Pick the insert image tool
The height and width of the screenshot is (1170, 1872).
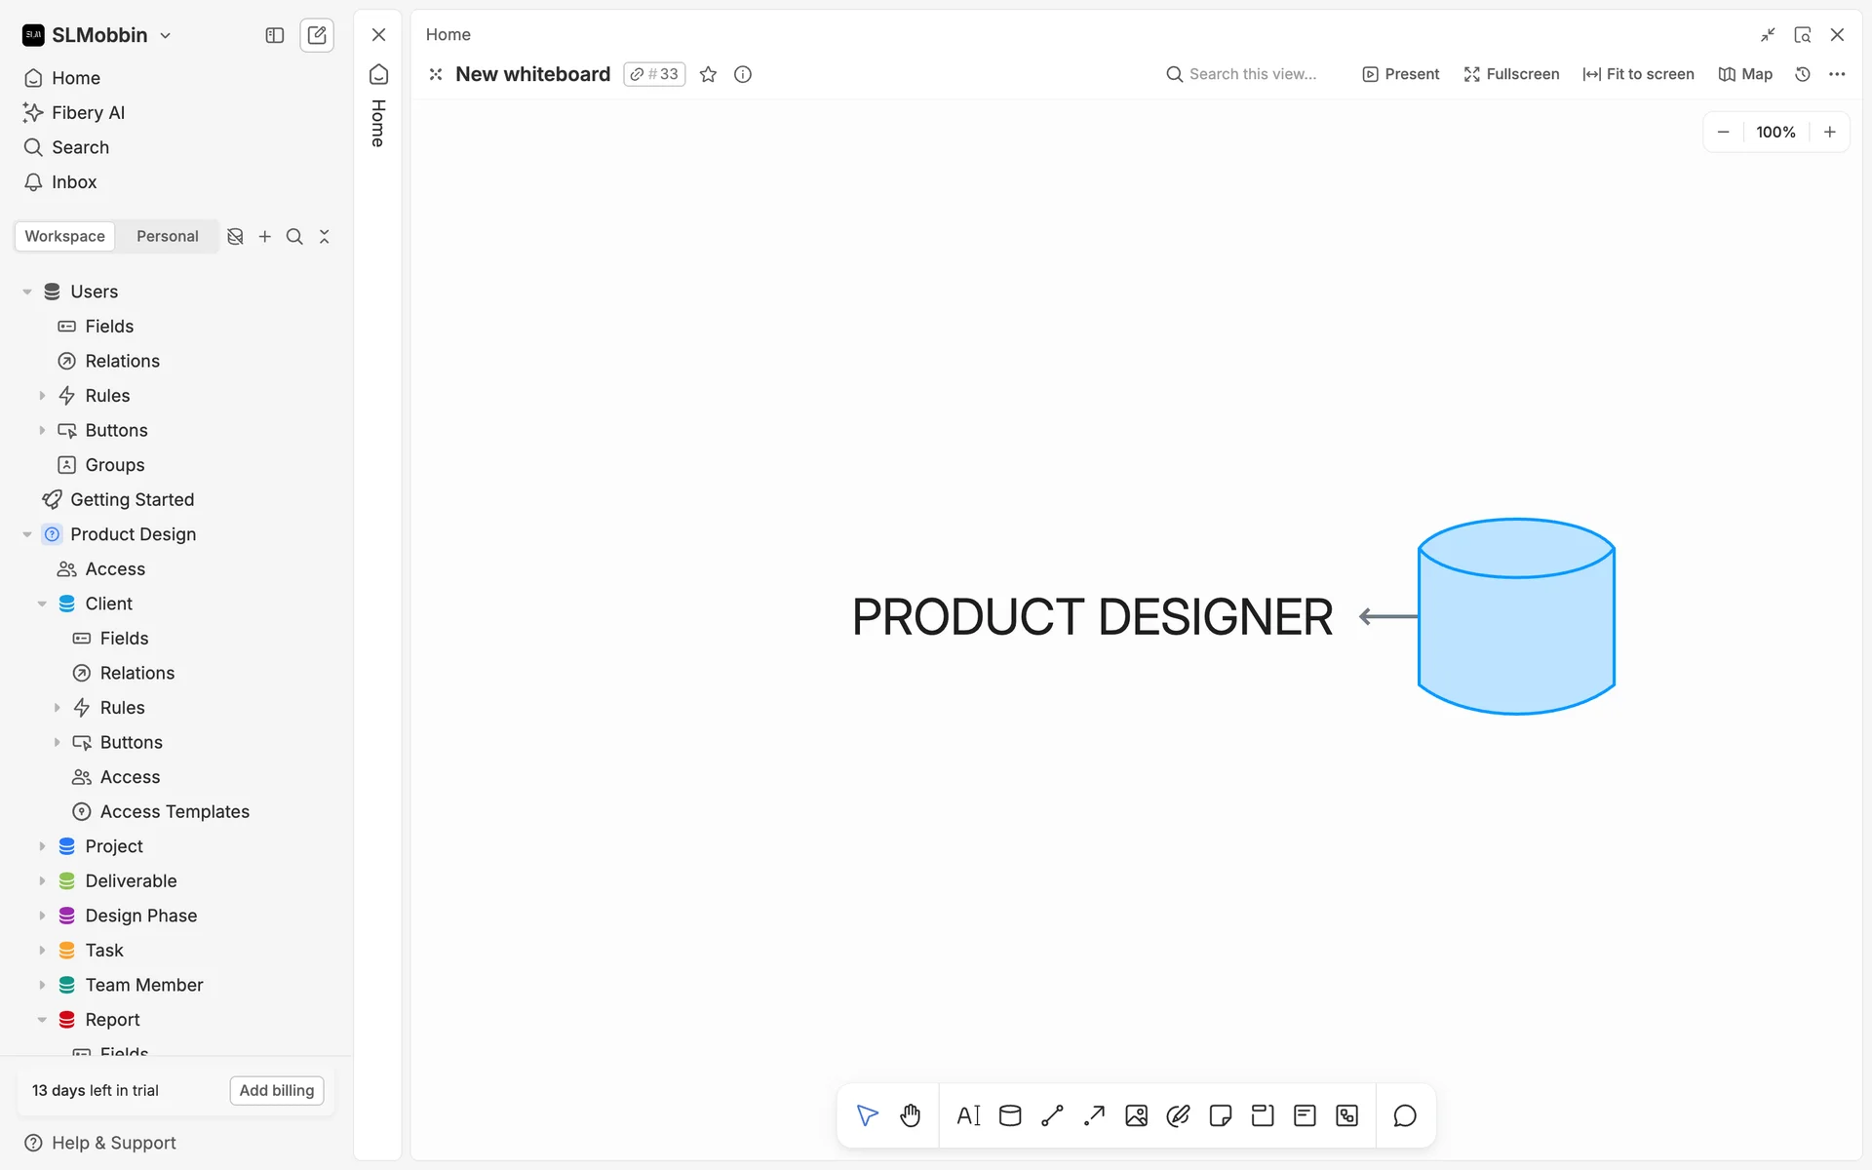pyautogui.click(x=1136, y=1115)
